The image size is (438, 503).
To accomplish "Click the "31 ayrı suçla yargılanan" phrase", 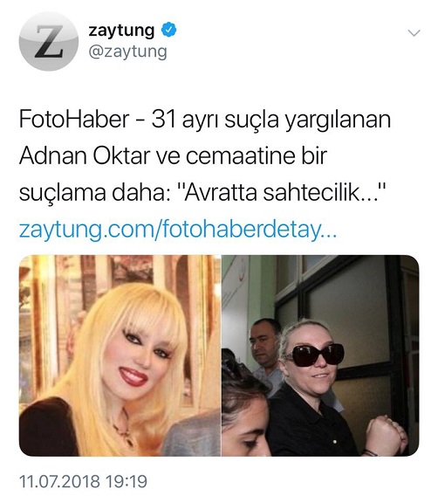I will click(x=271, y=120).
